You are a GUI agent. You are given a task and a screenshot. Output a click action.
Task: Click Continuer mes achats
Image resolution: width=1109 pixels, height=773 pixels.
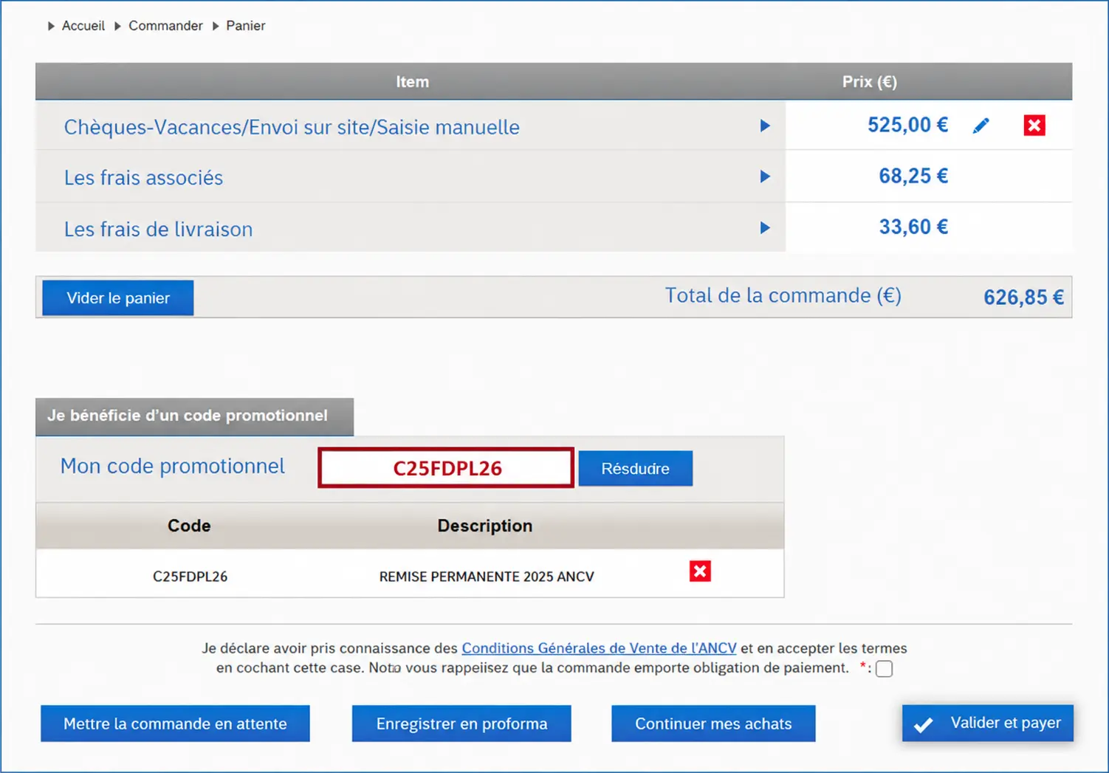pyautogui.click(x=713, y=724)
